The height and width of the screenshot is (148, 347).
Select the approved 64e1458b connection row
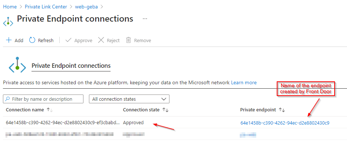[x=63, y=123]
